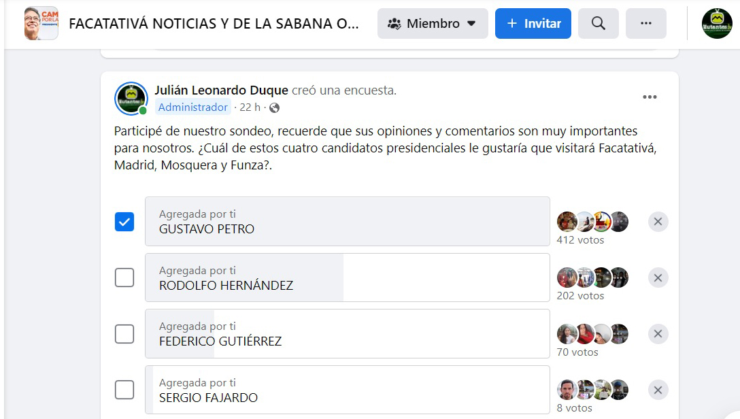Remove the RODOLFO HERNÁNDEZ poll option
740x419 pixels.
point(658,278)
